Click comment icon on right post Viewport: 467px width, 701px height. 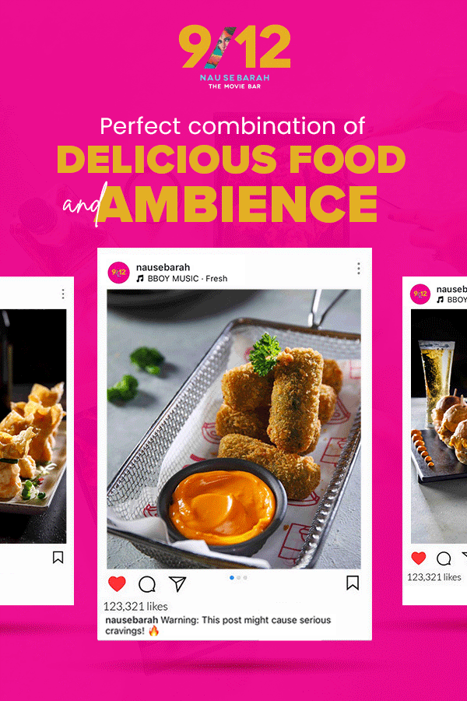click(444, 558)
